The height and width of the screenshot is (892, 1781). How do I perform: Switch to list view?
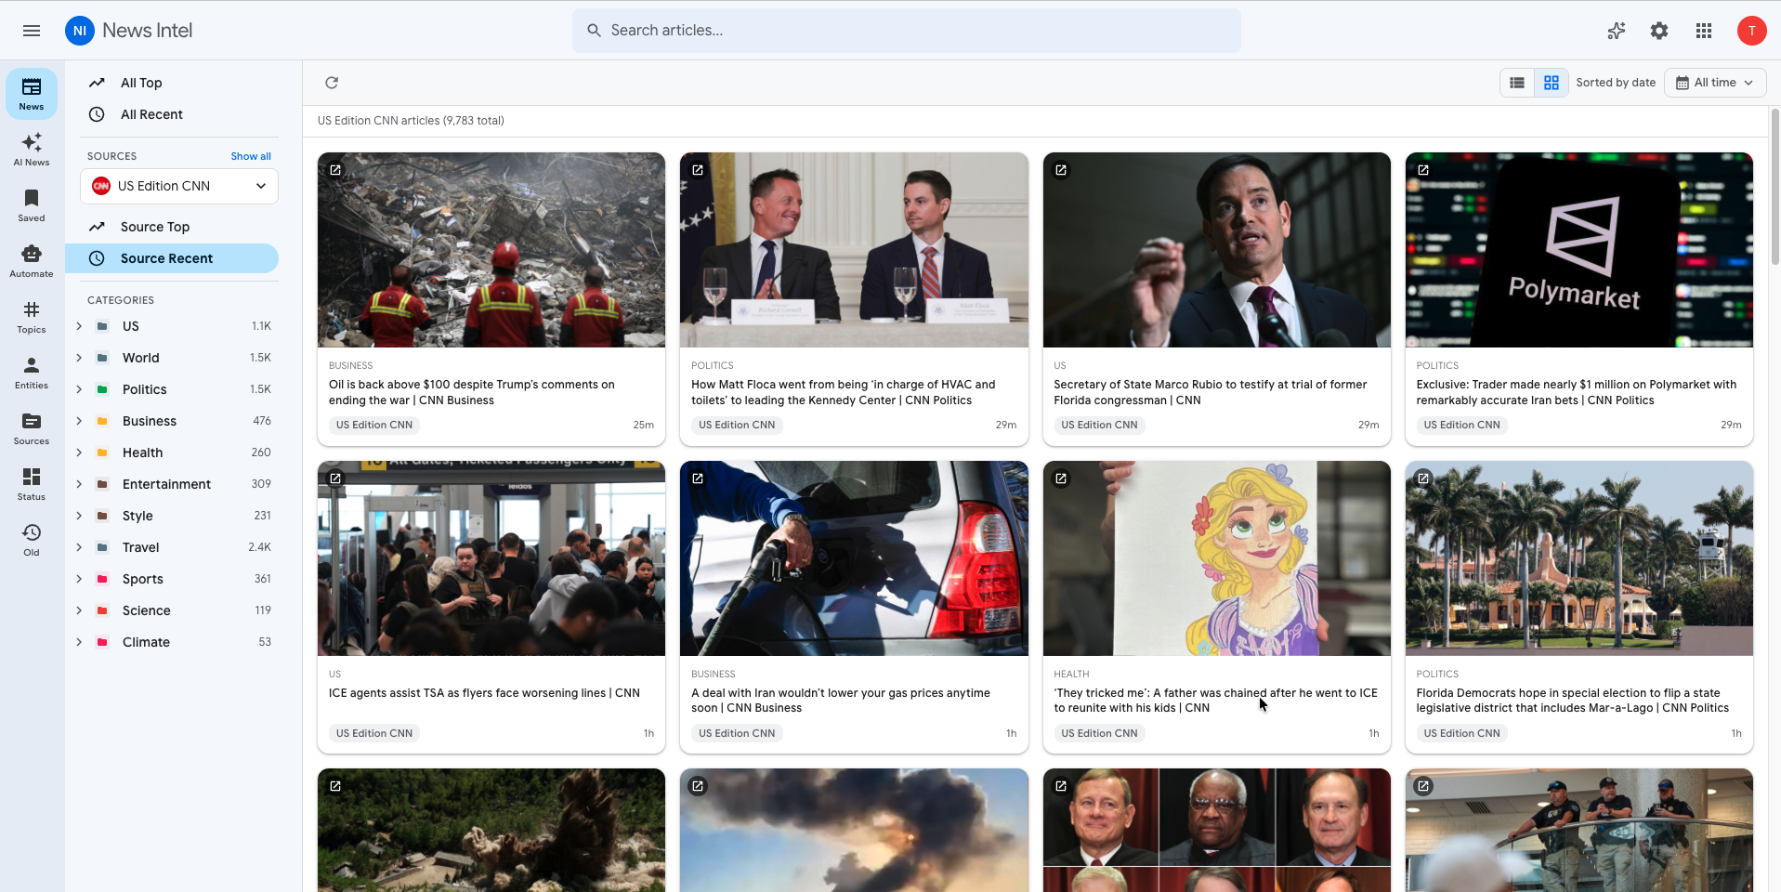(1517, 83)
